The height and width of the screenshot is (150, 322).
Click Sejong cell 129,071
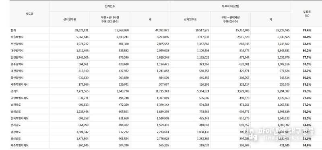(124, 84)
